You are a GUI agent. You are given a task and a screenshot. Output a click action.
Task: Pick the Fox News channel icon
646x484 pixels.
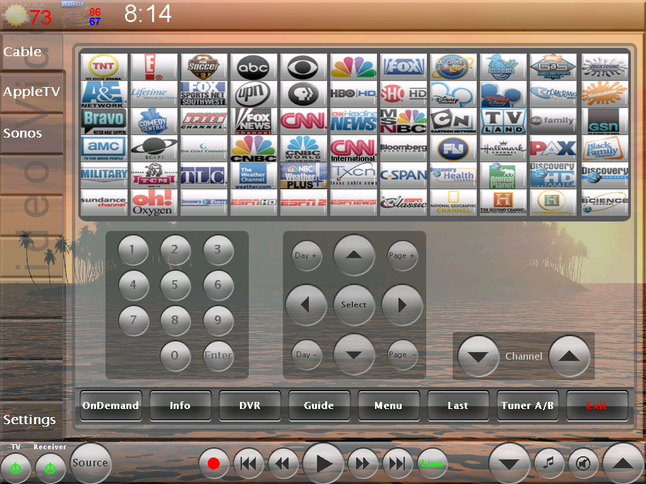point(253,121)
